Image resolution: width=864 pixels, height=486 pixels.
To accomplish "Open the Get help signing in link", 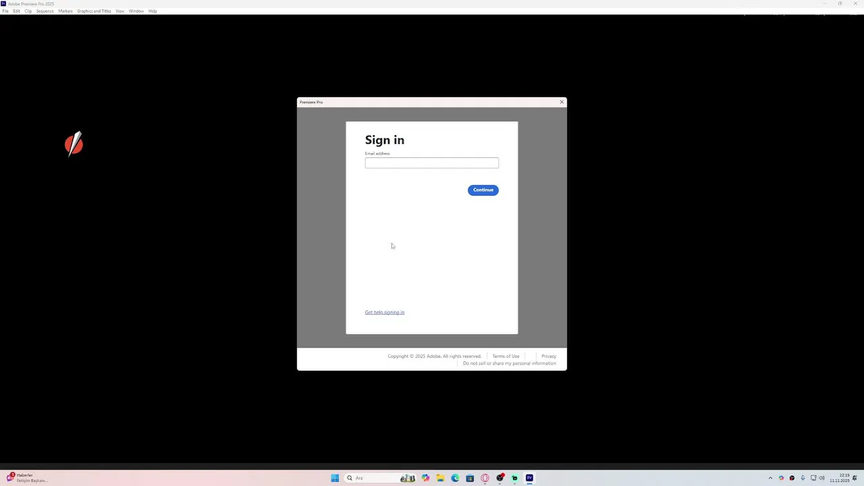I will click(385, 312).
